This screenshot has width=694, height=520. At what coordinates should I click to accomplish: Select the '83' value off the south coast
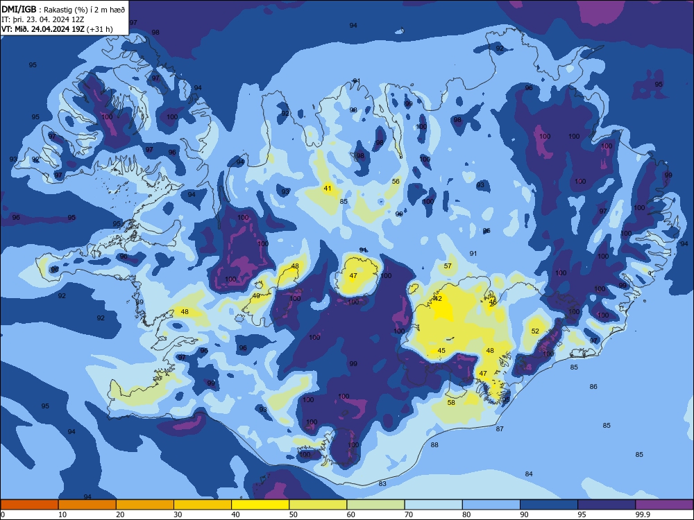pyautogui.click(x=382, y=484)
